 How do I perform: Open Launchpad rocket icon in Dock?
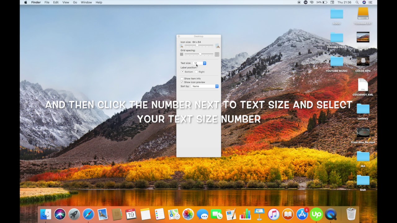(x=74, y=214)
